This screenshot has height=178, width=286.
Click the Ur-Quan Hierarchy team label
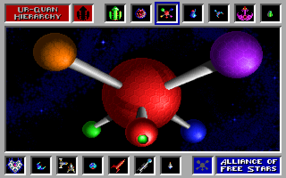[x=38, y=13]
